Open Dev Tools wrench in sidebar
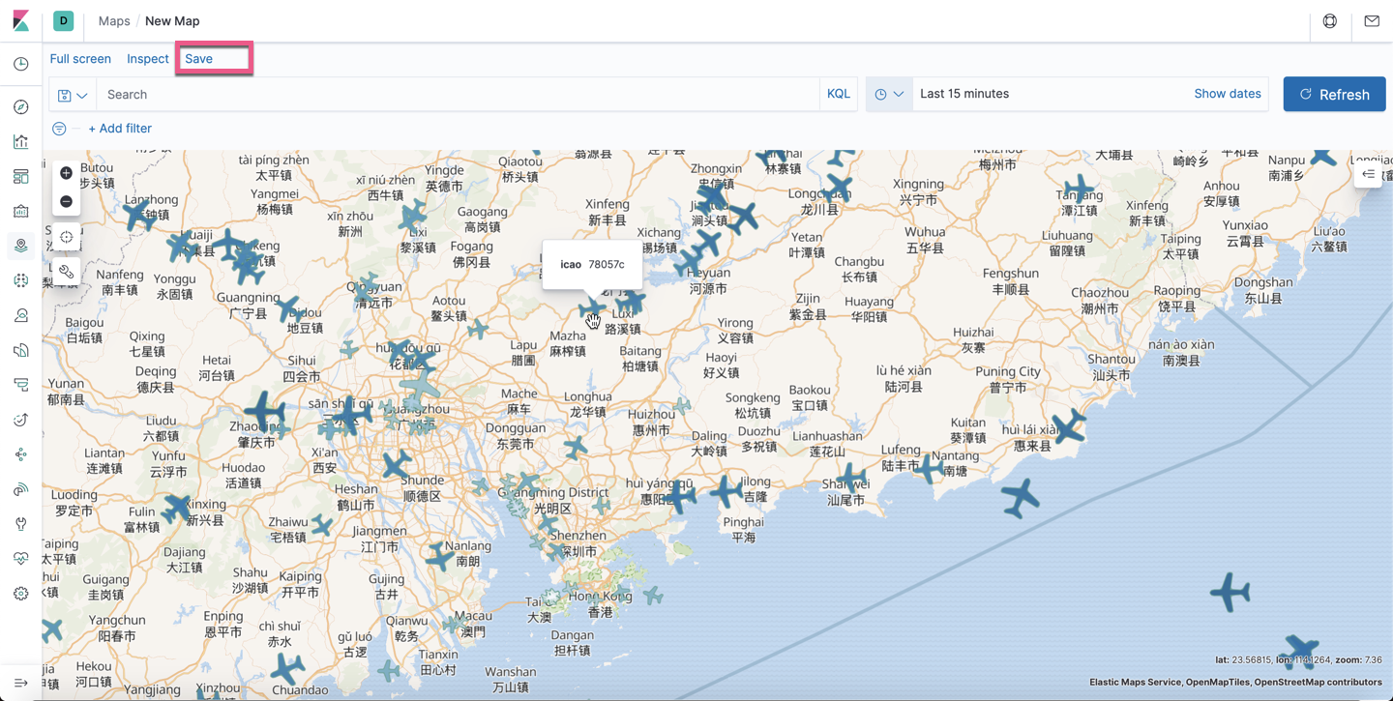 (21, 525)
